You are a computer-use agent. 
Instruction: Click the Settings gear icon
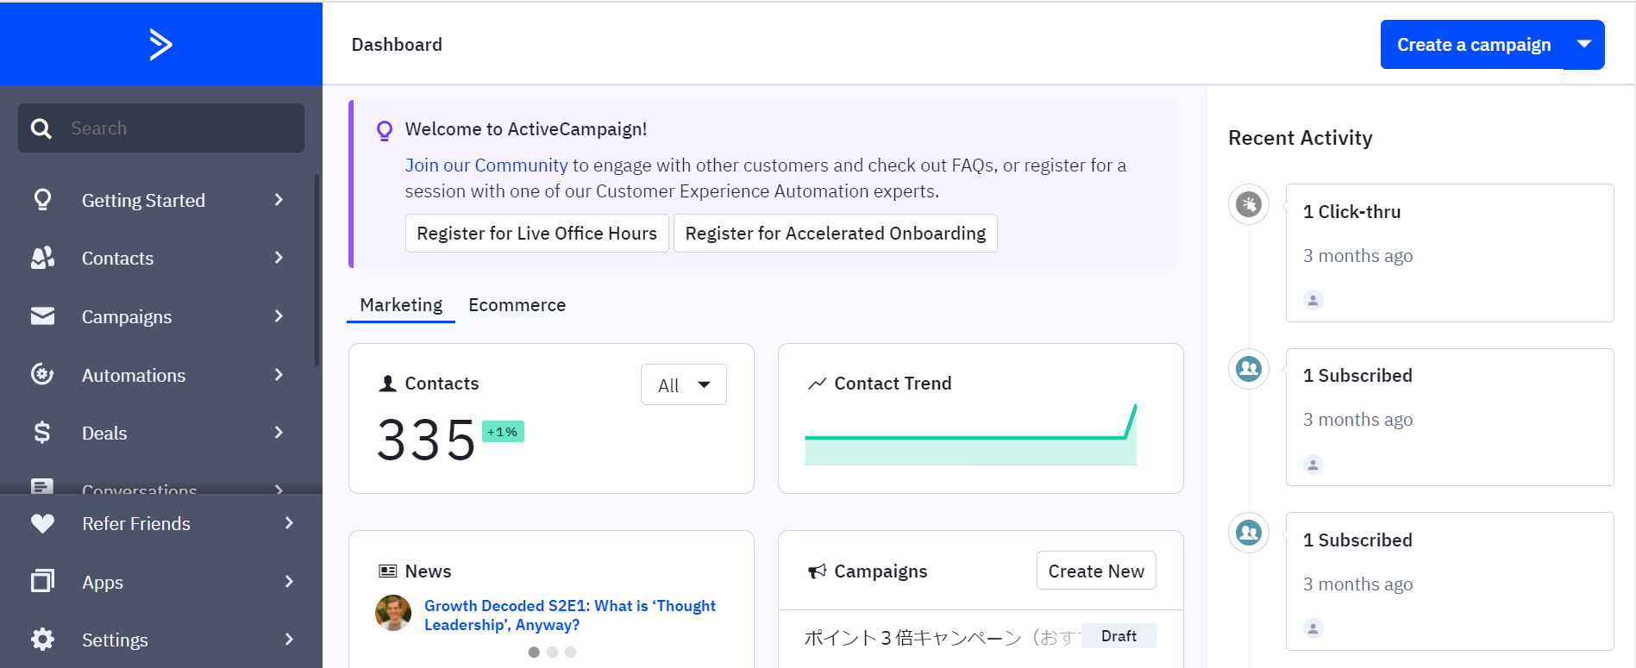pyautogui.click(x=42, y=640)
